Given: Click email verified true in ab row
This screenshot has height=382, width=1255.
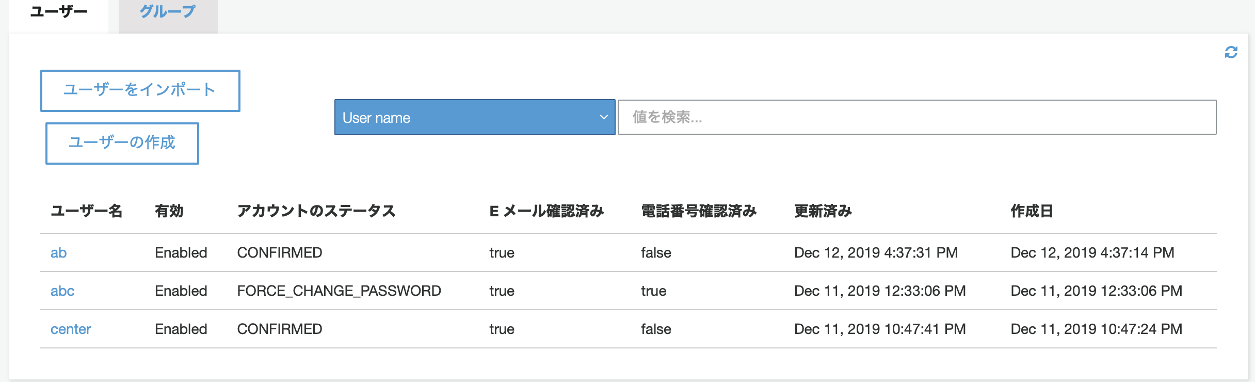Looking at the screenshot, I should pos(502,252).
